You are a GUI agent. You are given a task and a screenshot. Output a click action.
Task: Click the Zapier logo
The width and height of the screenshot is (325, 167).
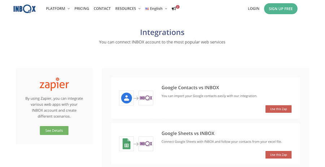click(x=54, y=84)
